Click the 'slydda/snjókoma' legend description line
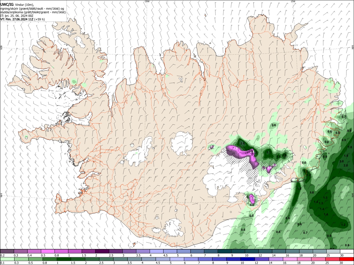 33,12
